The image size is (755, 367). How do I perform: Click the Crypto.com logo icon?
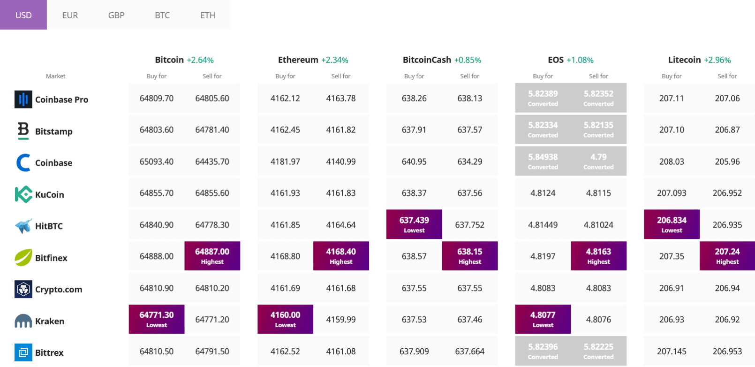pyautogui.click(x=23, y=290)
